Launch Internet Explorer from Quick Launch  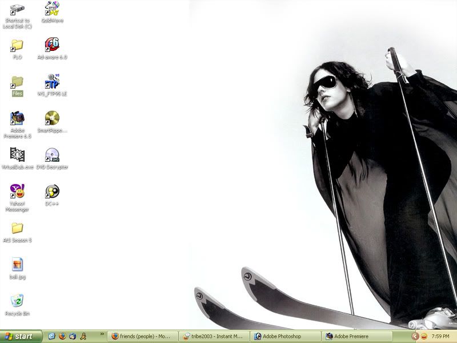tap(52, 336)
